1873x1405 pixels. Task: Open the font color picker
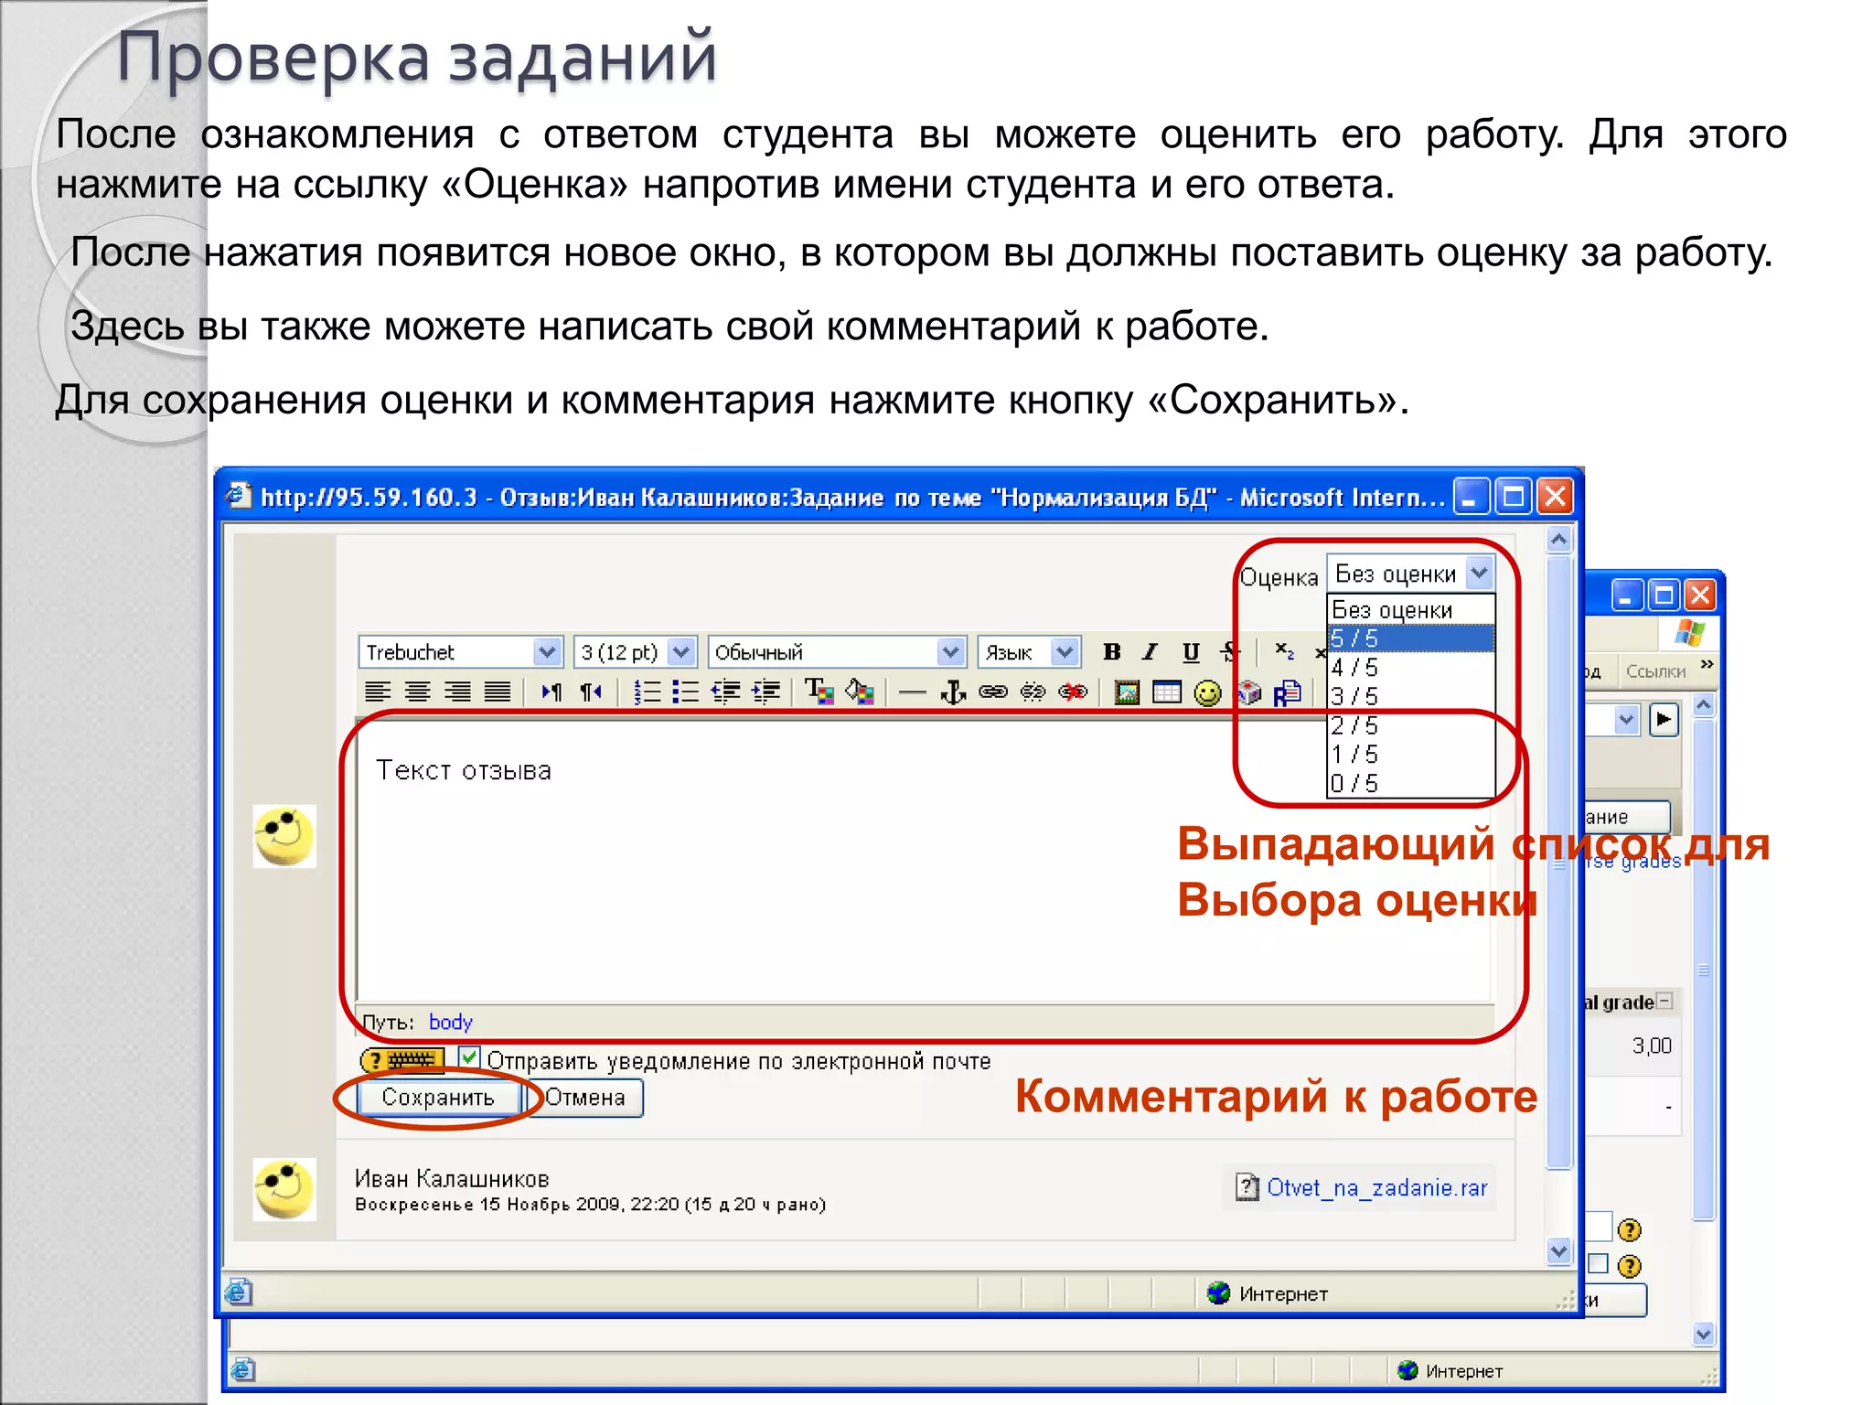(819, 692)
